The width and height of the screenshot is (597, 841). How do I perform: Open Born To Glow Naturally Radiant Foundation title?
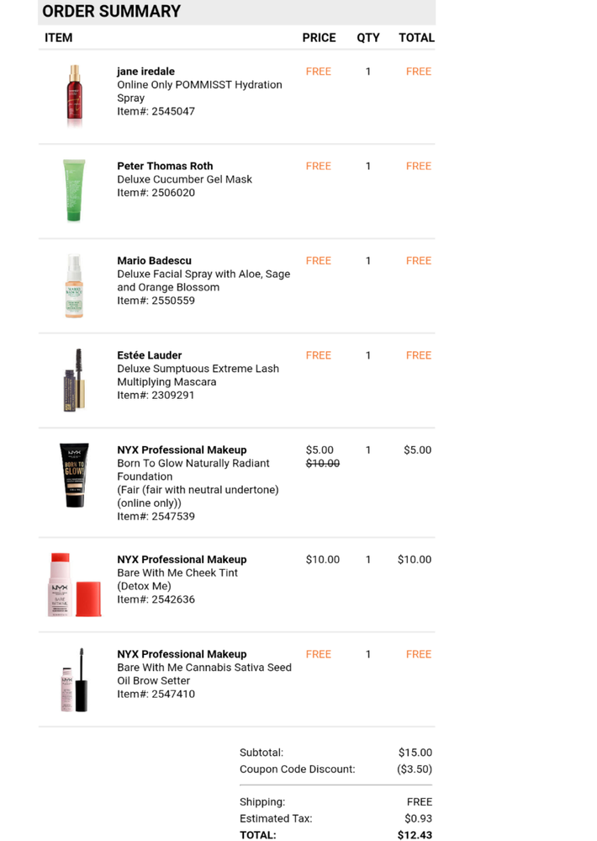click(x=193, y=470)
